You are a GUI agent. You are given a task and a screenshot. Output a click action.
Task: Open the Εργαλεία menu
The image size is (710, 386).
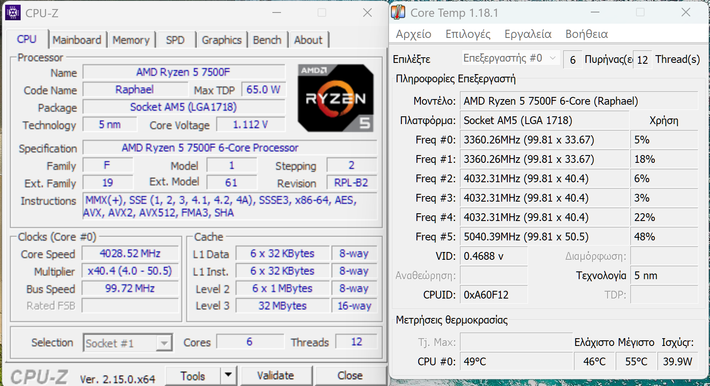click(x=528, y=34)
